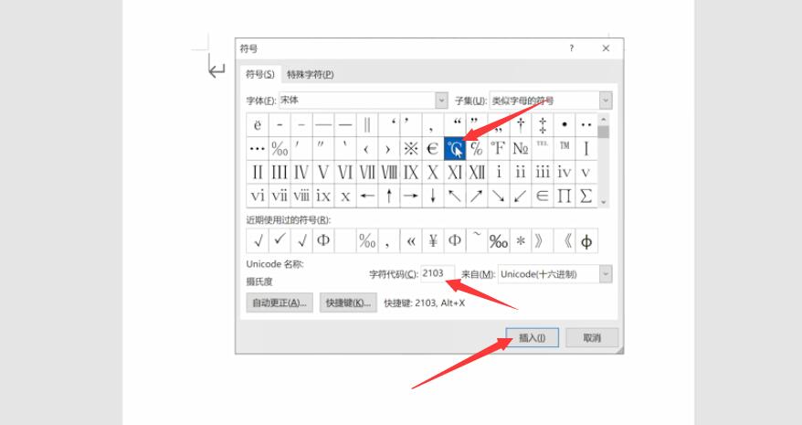Select lowercase Roman numeral ⅷ

[301, 196]
